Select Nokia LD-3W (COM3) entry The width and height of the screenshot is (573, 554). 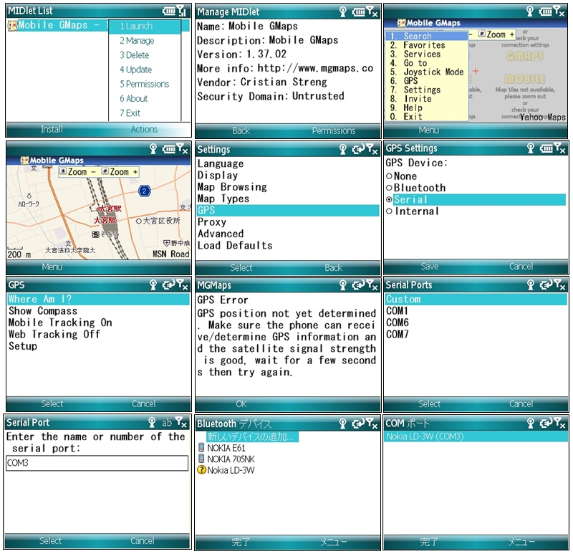click(x=476, y=436)
